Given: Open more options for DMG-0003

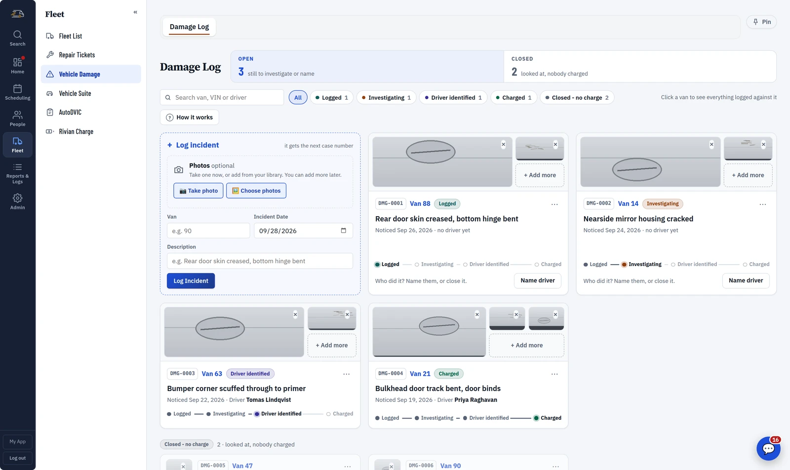Looking at the screenshot, I should coord(347,374).
